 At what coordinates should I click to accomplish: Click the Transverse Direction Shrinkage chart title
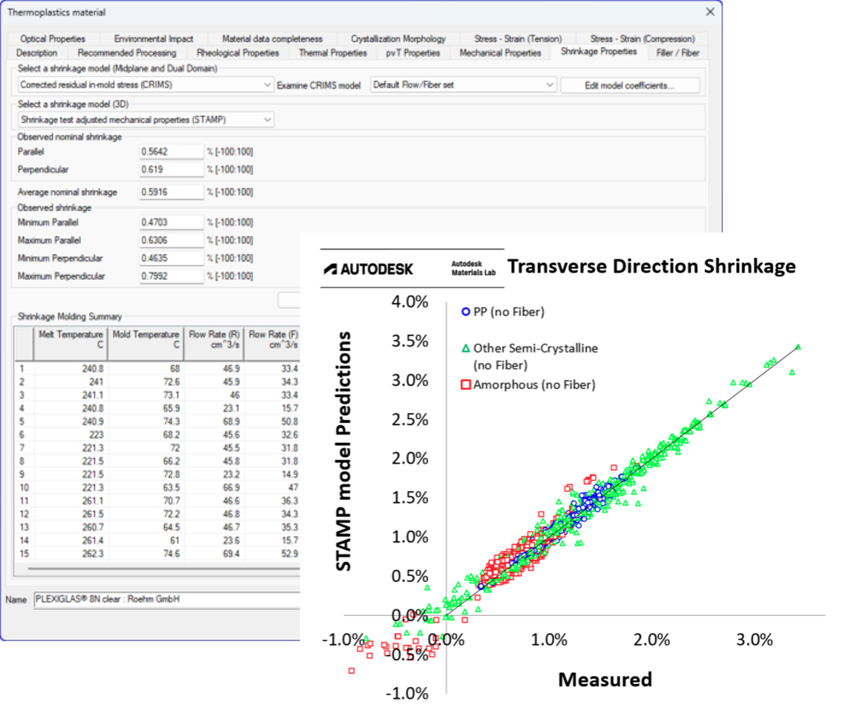pyautogui.click(x=651, y=266)
